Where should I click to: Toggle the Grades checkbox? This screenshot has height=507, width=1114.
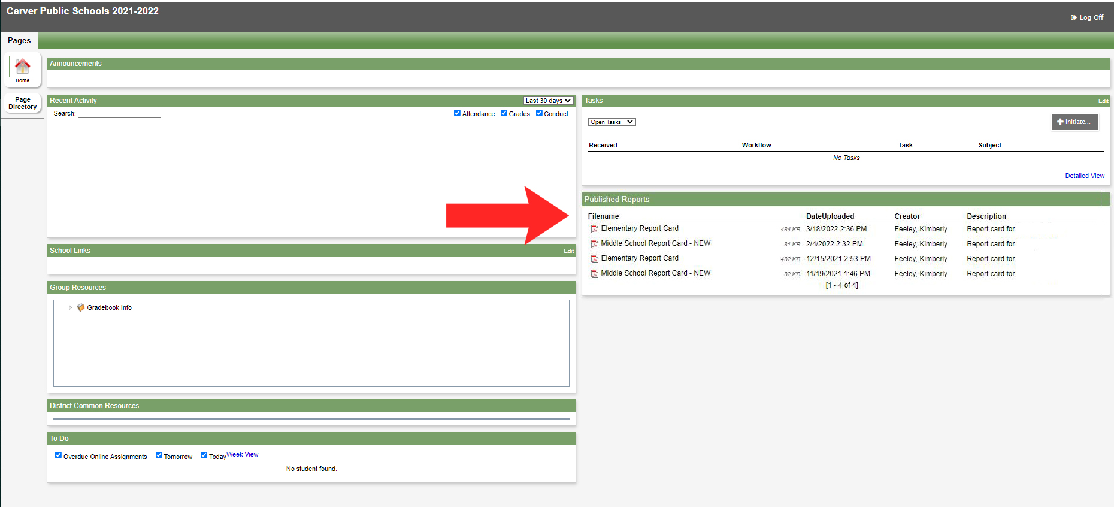(x=504, y=113)
